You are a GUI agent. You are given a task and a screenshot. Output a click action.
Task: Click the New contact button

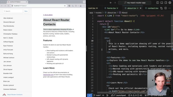[26, 11]
